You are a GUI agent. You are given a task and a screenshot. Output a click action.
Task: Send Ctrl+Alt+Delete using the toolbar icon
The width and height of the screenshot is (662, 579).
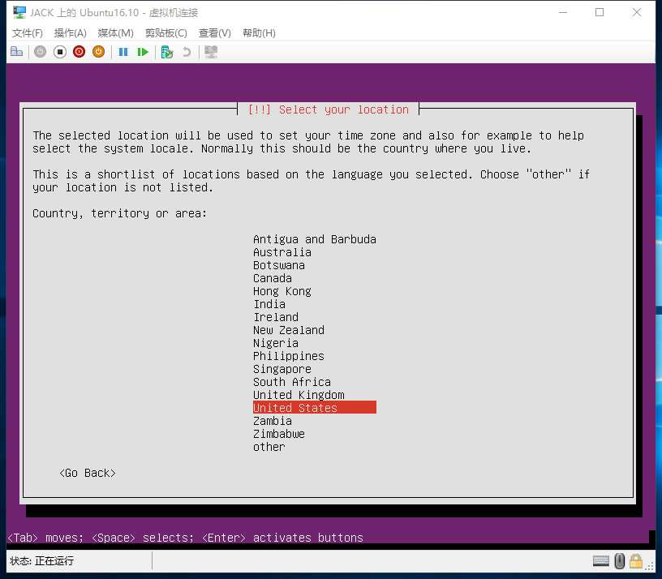click(16, 52)
